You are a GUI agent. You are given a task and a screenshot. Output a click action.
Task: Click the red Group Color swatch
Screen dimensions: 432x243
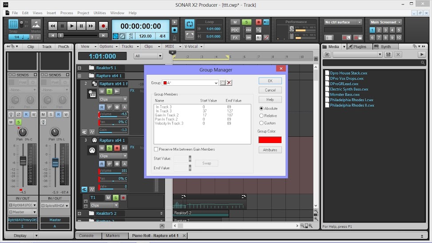(270, 140)
